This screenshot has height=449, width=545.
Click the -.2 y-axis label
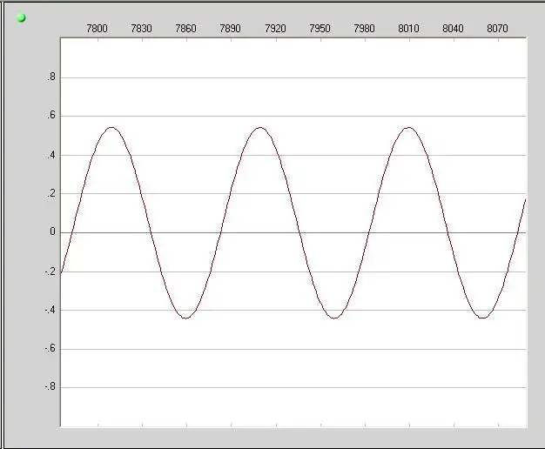click(50, 271)
